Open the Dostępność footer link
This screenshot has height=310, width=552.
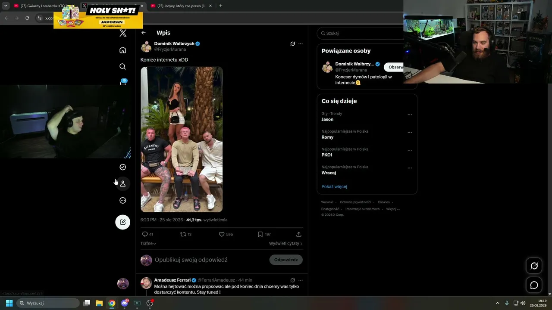click(x=330, y=209)
